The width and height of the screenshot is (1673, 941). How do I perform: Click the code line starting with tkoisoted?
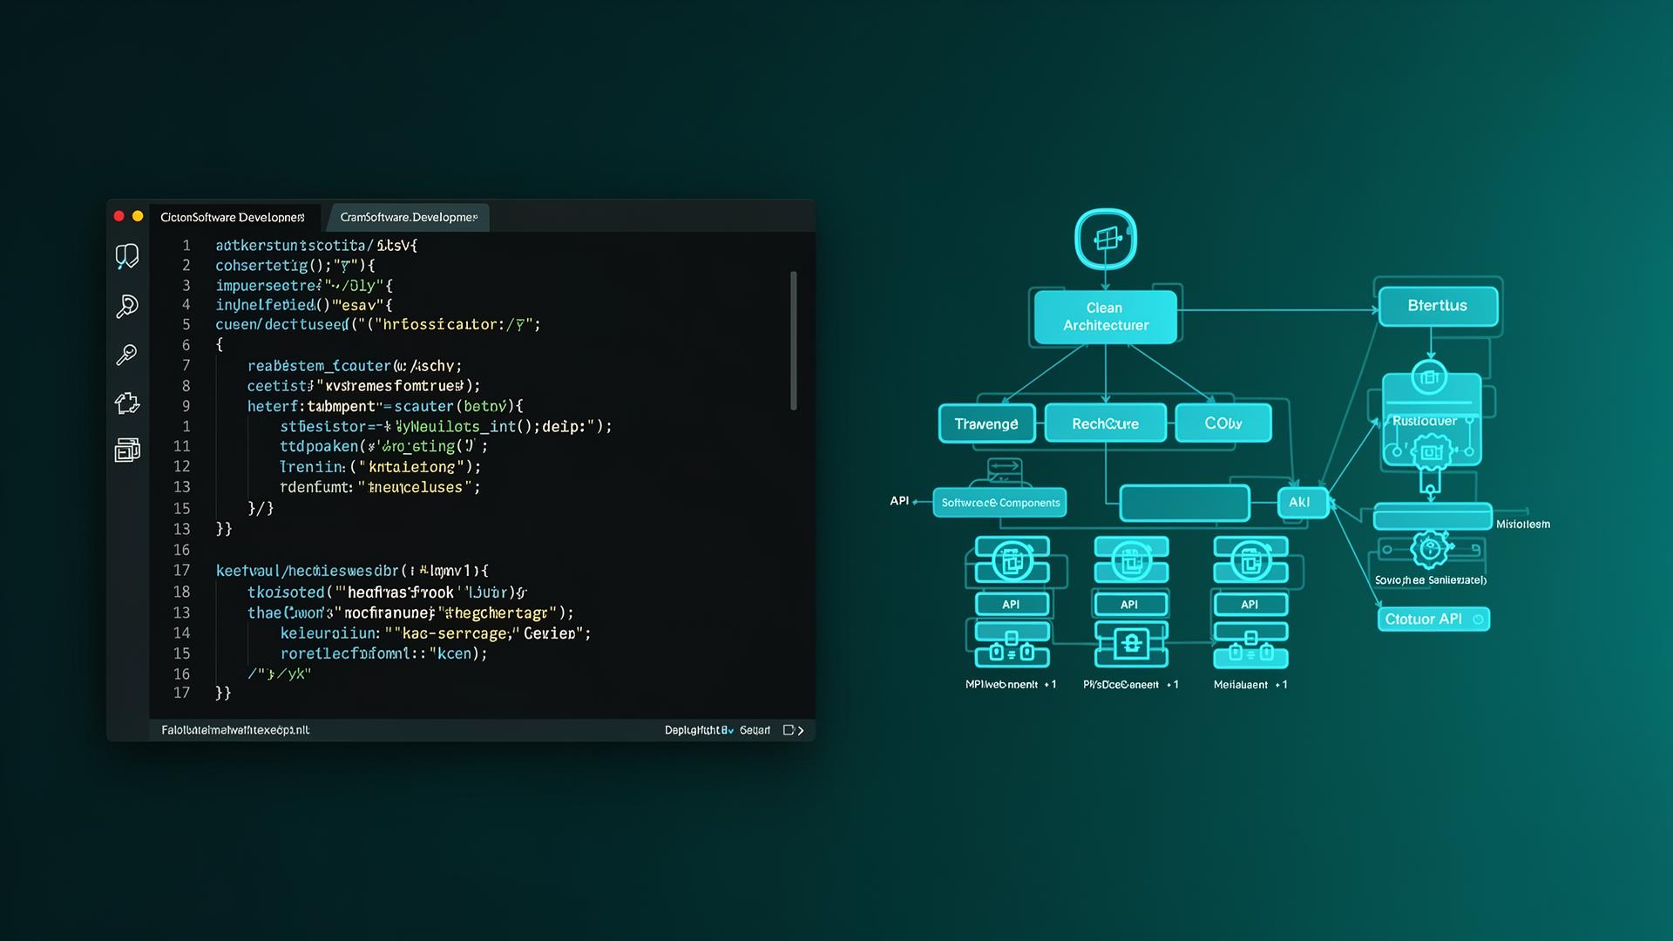[387, 592]
